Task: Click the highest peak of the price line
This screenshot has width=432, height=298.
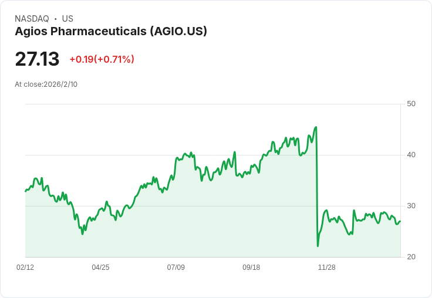Action: (x=316, y=127)
